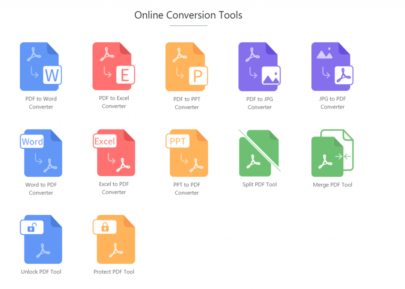Click the "Split PDF Tool" text link

(259, 184)
